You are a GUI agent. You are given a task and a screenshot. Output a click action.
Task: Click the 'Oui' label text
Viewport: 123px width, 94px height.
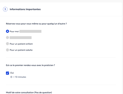click(12, 73)
